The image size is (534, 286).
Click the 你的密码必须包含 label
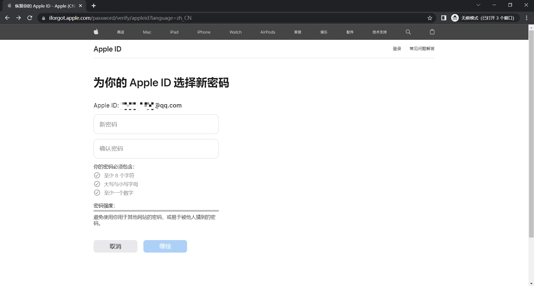114,167
